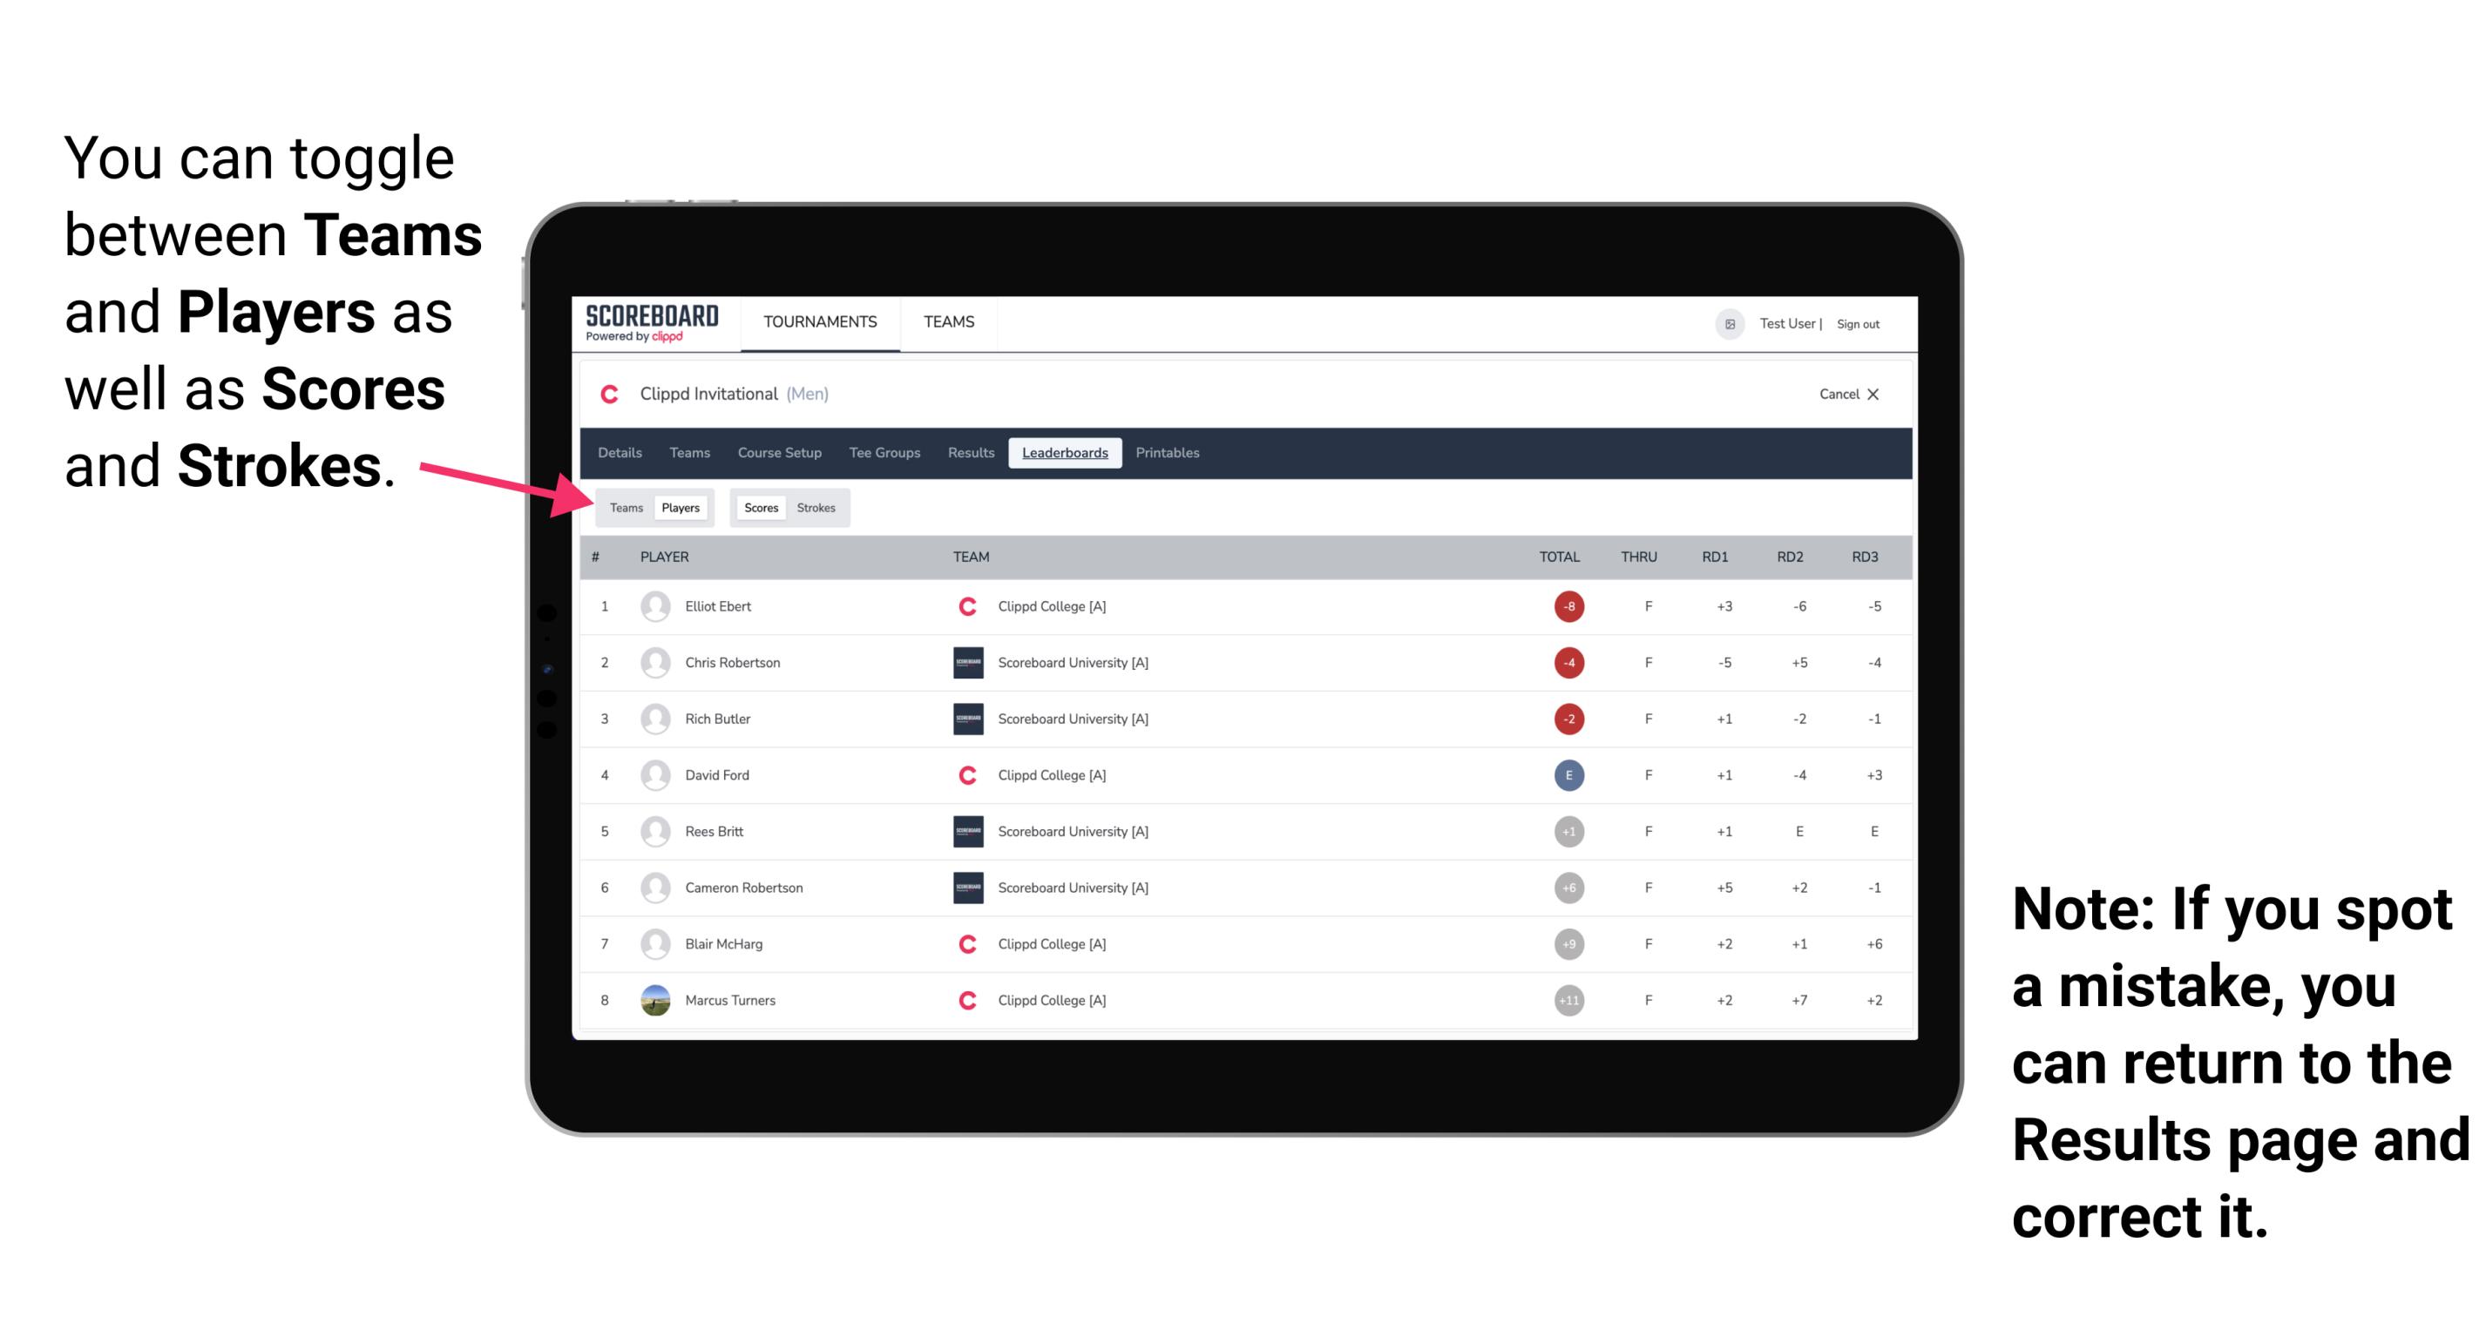Select the Printables tab
This screenshot has width=2486, height=1337.
(x=1168, y=453)
